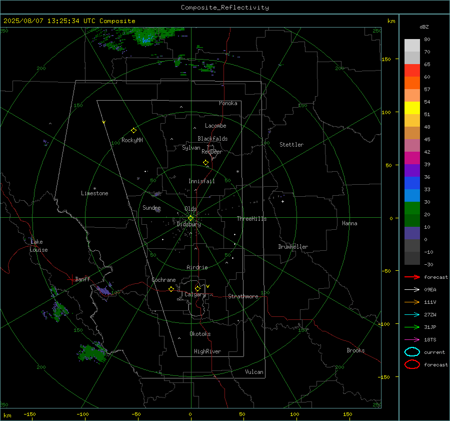450x421 pixels.
Task: Pick the slate-blue 10 dBZ color swatch
Action: coord(412,233)
